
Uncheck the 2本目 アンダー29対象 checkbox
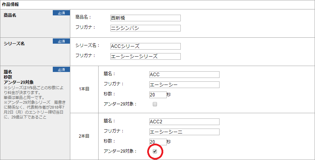click(x=155, y=151)
